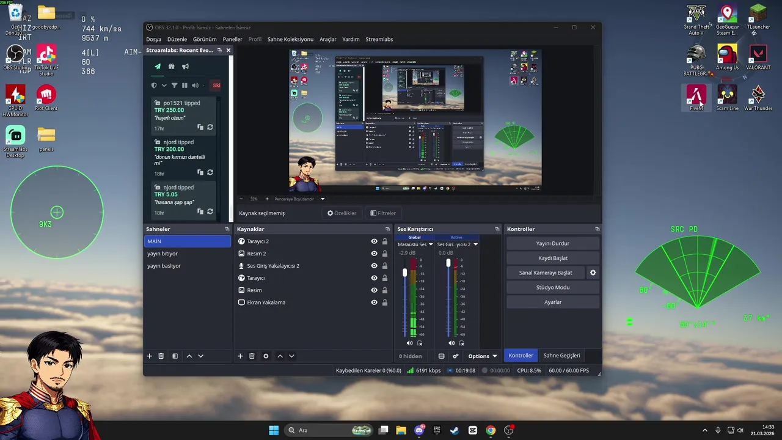The image size is (782, 440).
Task: Click the Yayını Durdur button
Action: click(553, 243)
